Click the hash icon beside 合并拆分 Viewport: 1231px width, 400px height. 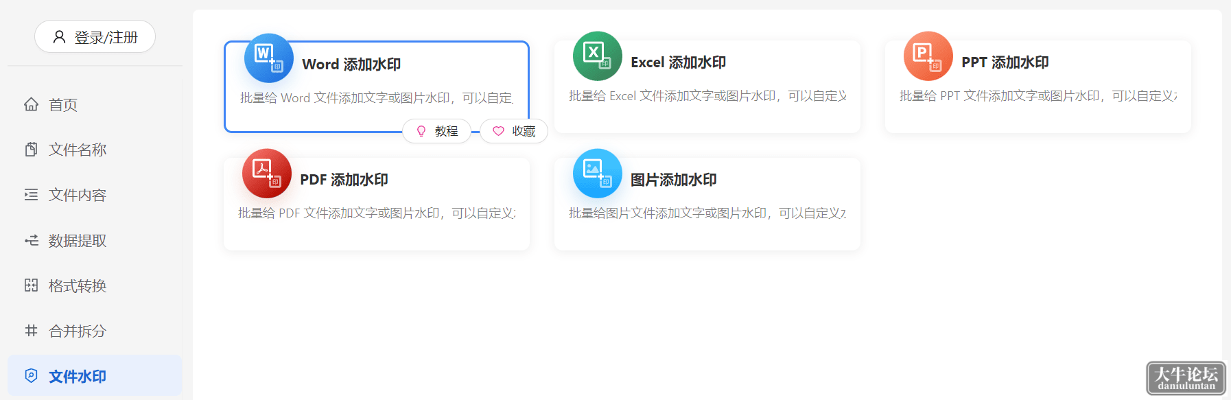pos(31,331)
